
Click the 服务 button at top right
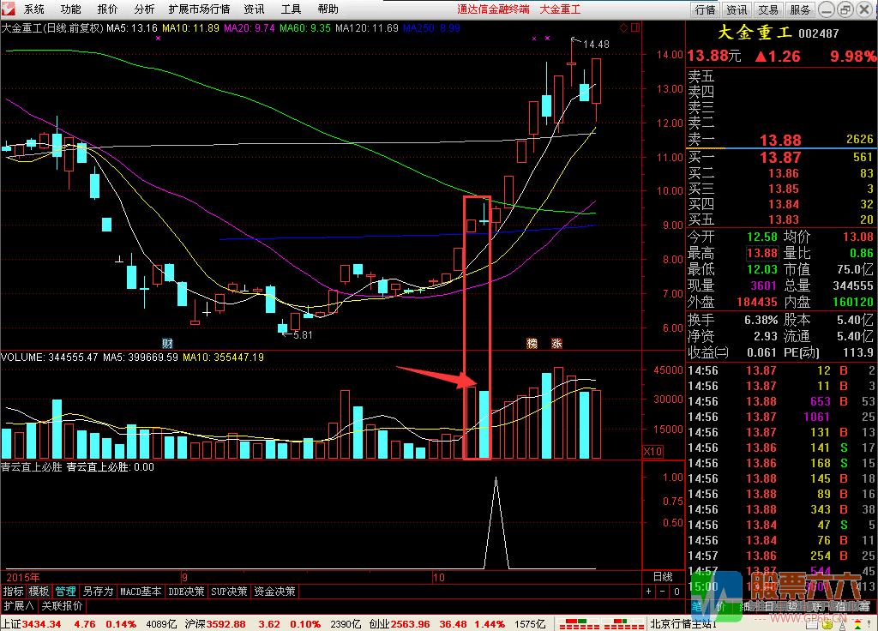[x=800, y=9]
